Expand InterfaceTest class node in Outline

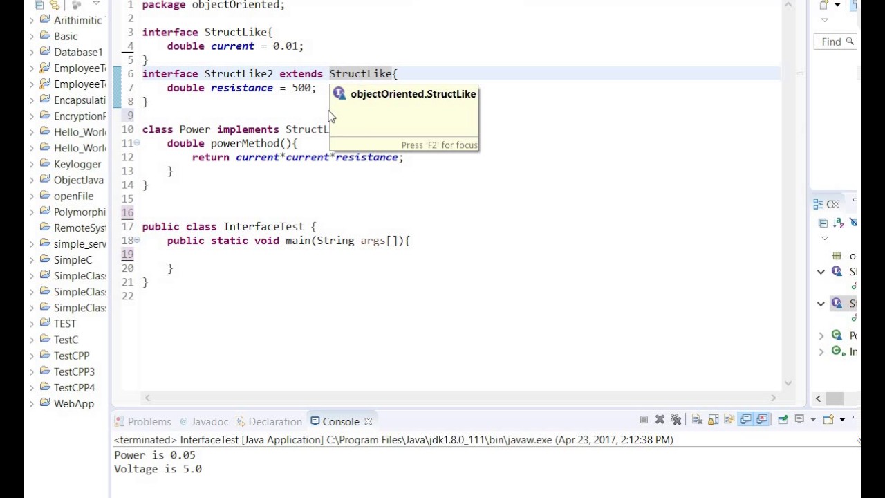821,351
